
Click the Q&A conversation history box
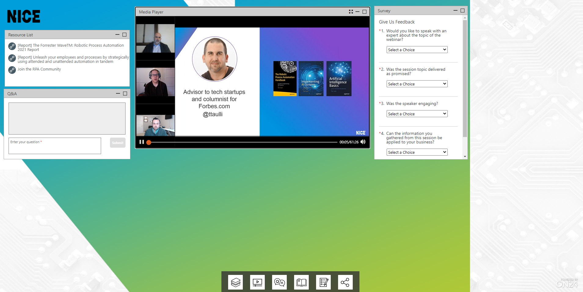coord(67,118)
